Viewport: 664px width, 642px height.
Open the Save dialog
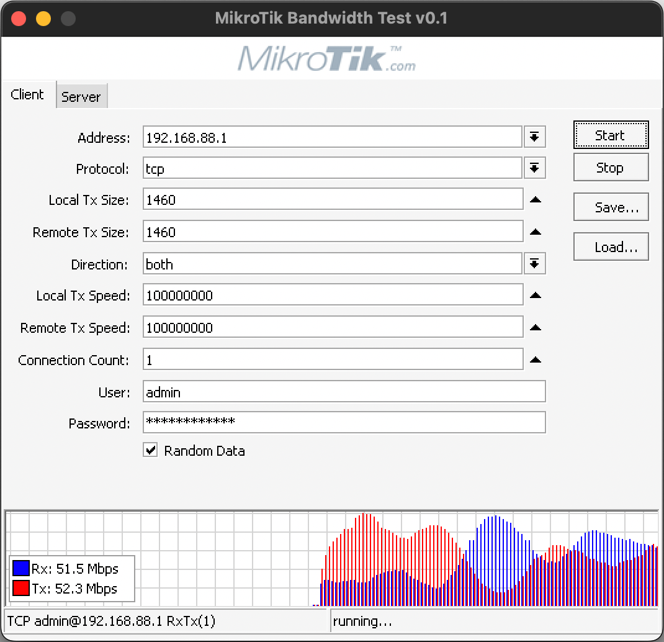(611, 207)
